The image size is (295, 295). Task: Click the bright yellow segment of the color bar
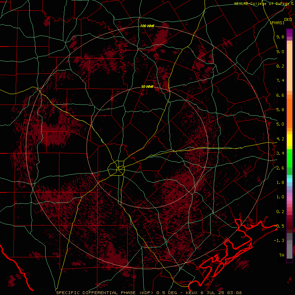289,140
